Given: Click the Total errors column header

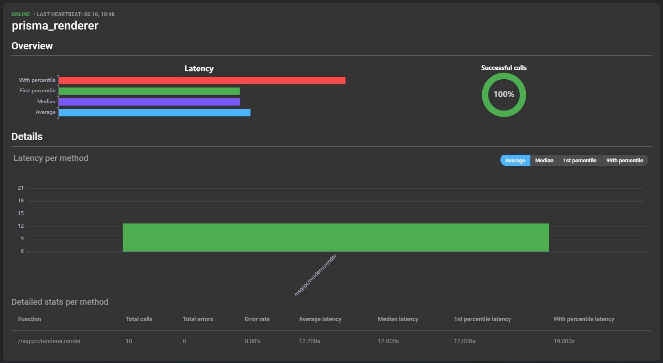Looking at the screenshot, I should tap(198, 319).
